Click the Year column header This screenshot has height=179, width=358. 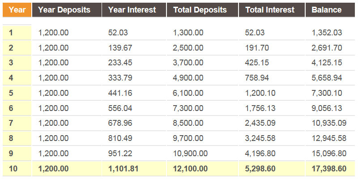coord(17,10)
